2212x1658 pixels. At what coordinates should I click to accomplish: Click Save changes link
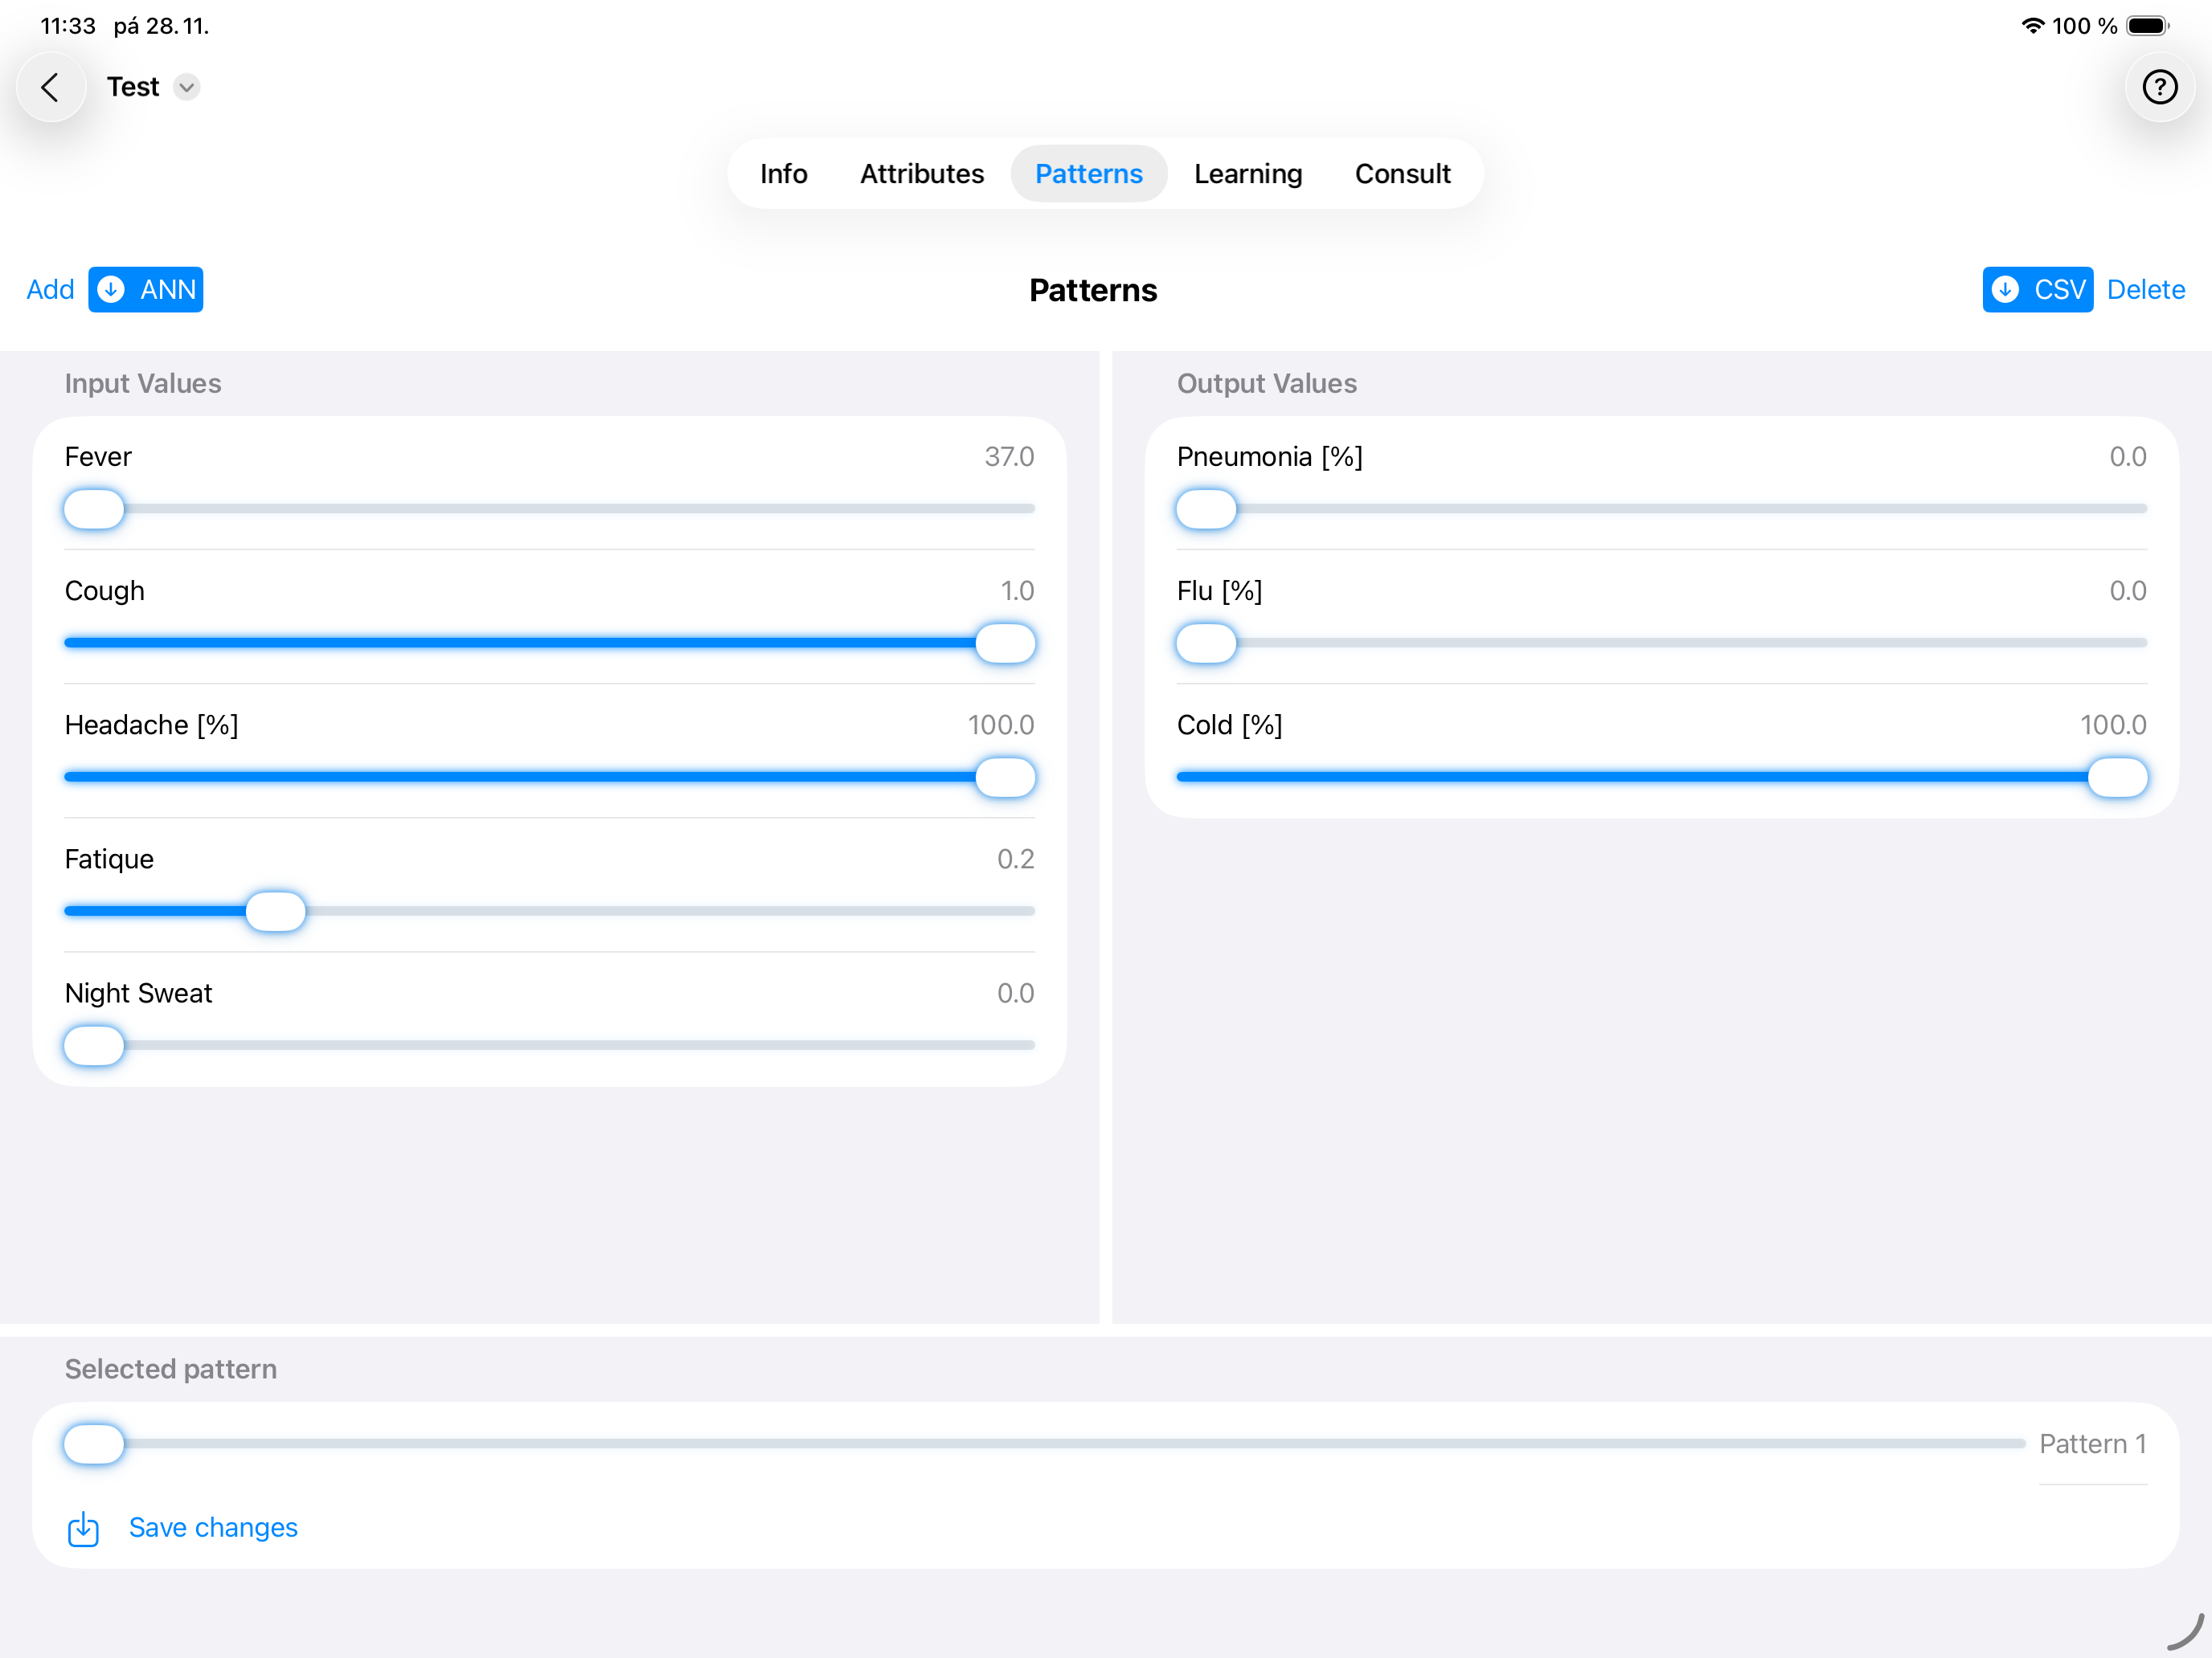[213, 1527]
